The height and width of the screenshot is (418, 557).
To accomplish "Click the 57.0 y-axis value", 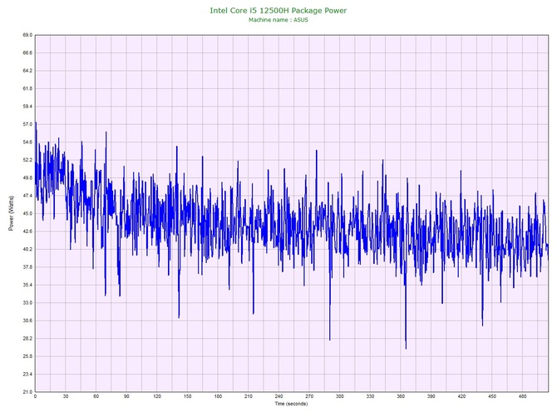I will tap(27, 124).
